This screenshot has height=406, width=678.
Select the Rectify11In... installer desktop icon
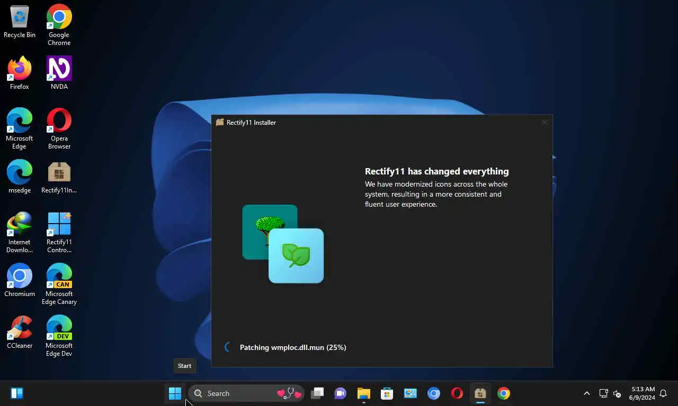(59, 177)
